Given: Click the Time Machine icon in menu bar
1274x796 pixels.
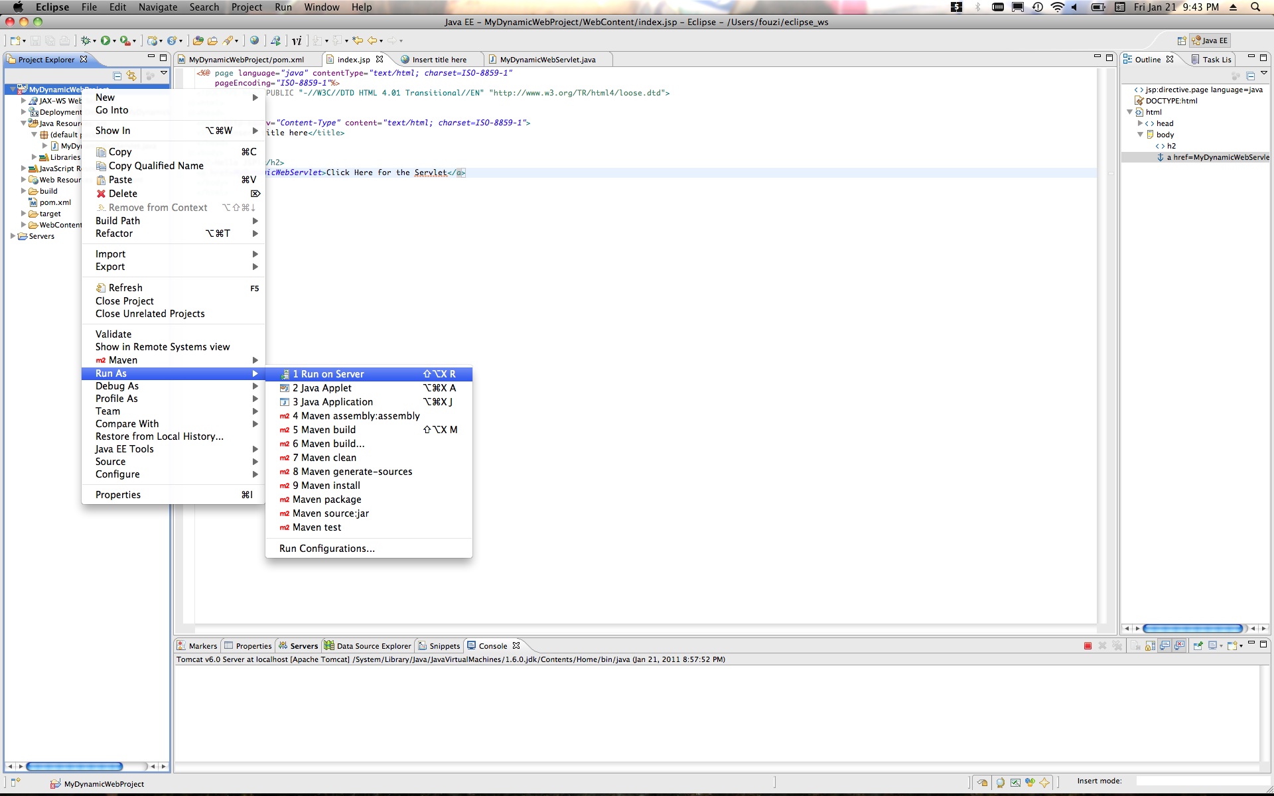Looking at the screenshot, I should coord(1038,7).
